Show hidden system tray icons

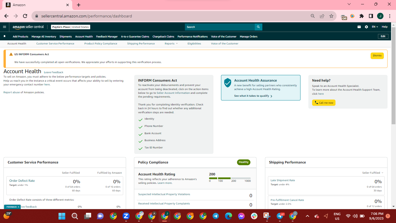(x=307, y=216)
